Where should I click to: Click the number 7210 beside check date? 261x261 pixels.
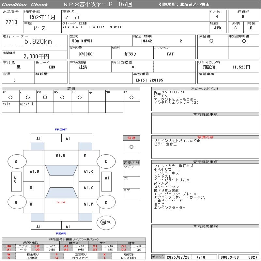(x=201, y=257)
